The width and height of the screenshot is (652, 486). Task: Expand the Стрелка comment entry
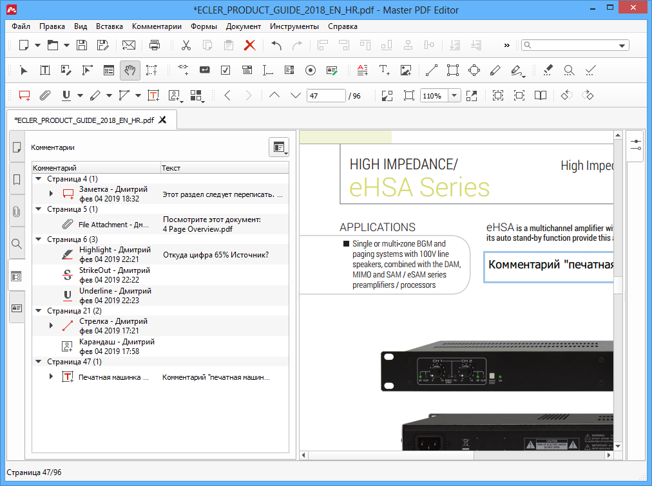coord(51,326)
